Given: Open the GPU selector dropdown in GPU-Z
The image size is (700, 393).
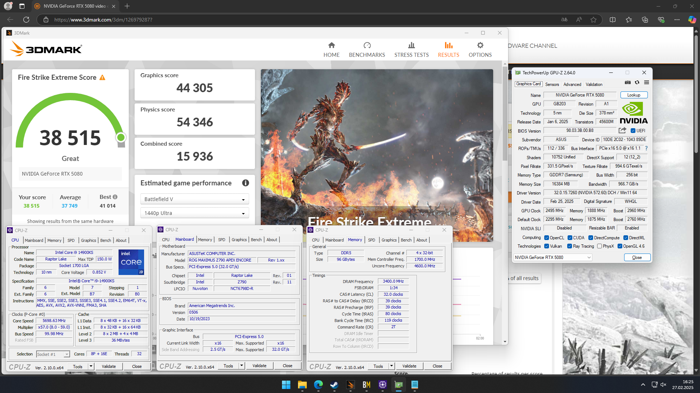Looking at the screenshot, I should (x=553, y=258).
